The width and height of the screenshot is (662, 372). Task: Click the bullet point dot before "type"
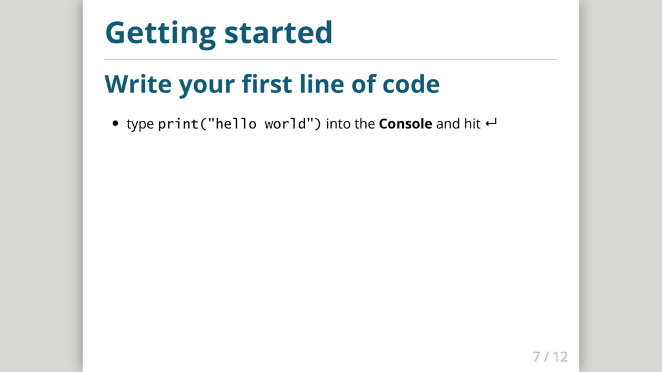115,124
